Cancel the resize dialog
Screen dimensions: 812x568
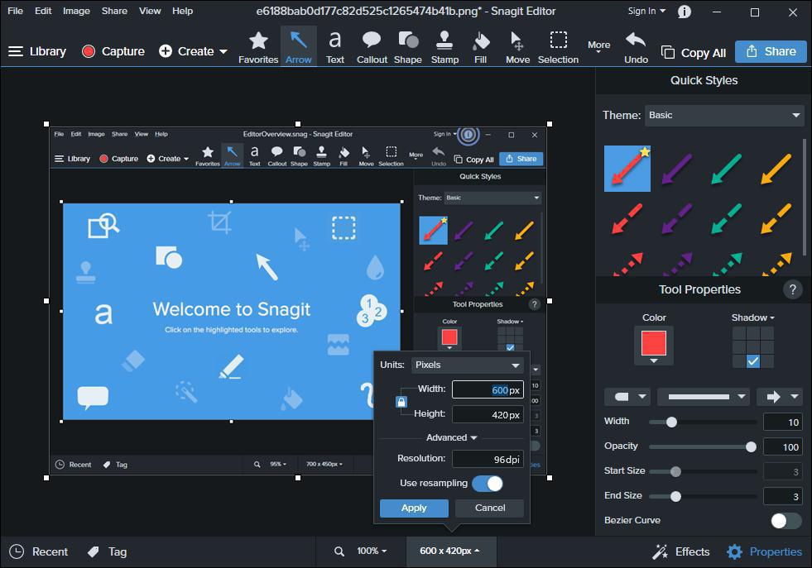click(x=489, y=508)
